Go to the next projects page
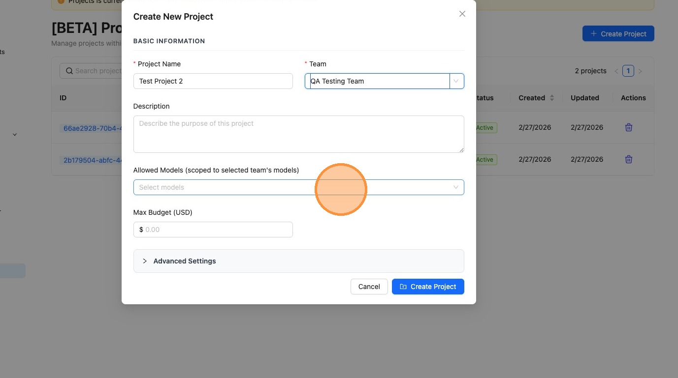 tap(640, 71)
